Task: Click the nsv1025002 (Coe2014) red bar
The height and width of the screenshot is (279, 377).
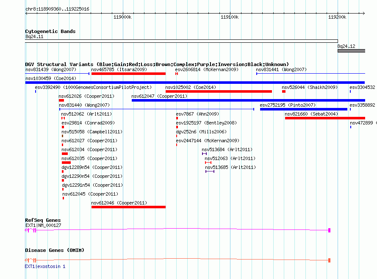Action: pos(219,91)
